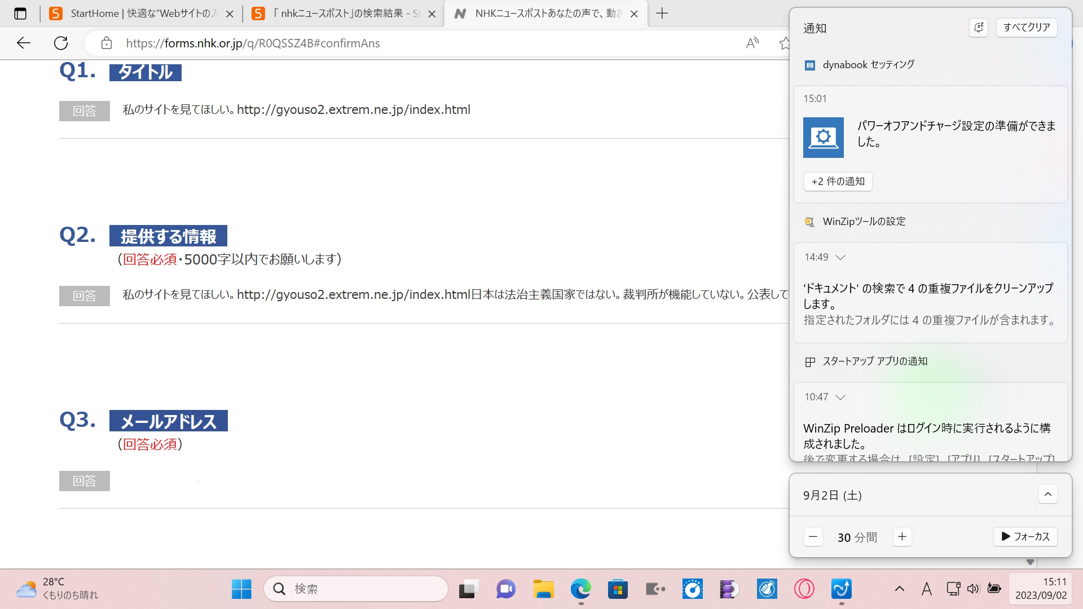This screenshot has height=609, width=1083.
Task: Reload the NHK forms page
Action: point(61,42)
